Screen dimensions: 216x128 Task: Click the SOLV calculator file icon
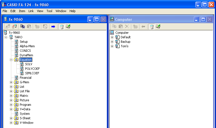[22, 64]
